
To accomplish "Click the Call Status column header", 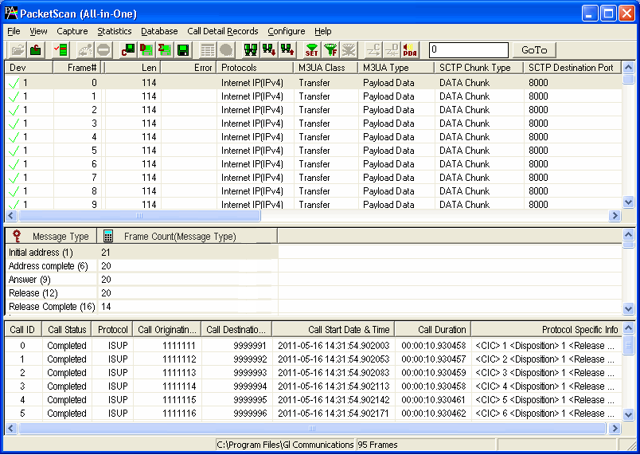I will pyautogui.click(x=67, y=330).
